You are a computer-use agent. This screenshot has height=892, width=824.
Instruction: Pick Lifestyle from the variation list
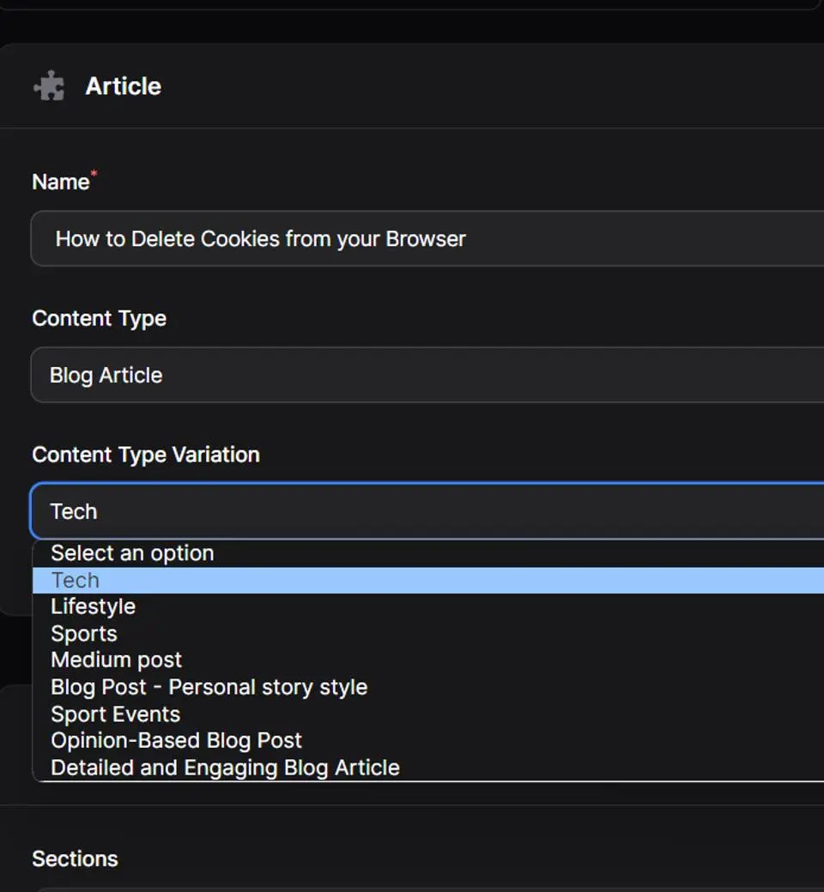point(93,606)
